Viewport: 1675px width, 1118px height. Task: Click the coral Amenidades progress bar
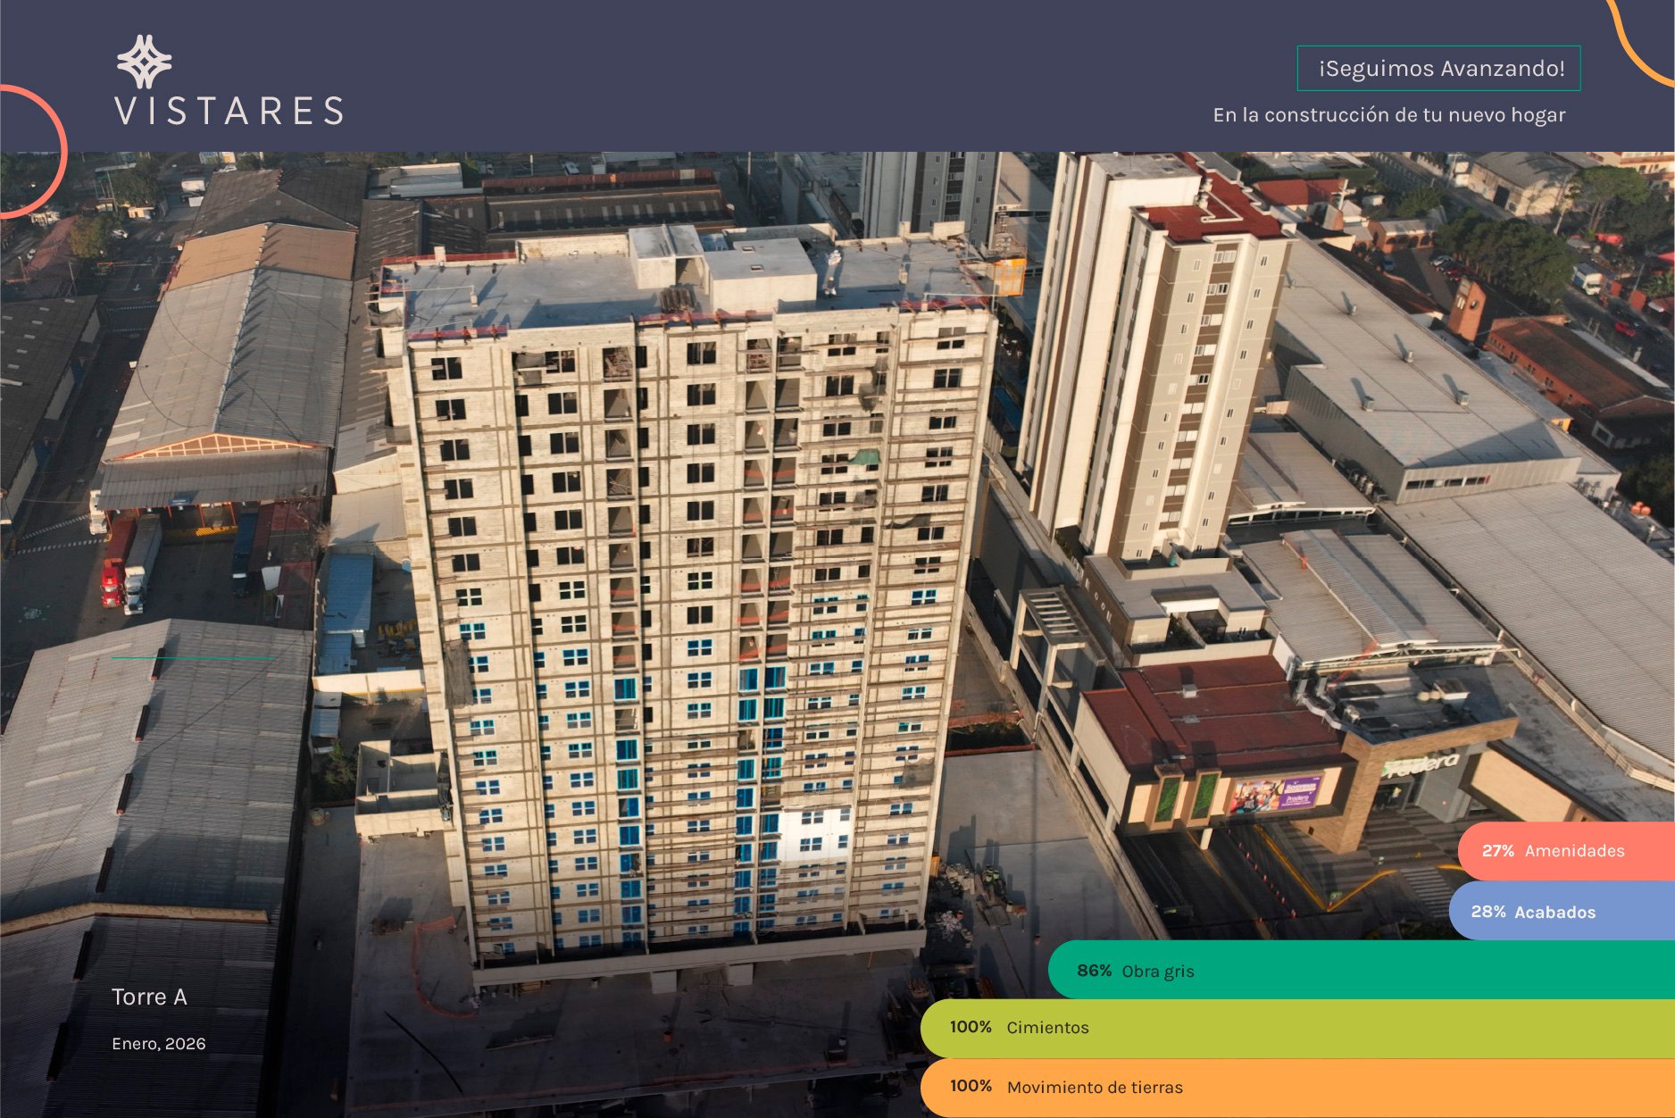click(1567, 851)
